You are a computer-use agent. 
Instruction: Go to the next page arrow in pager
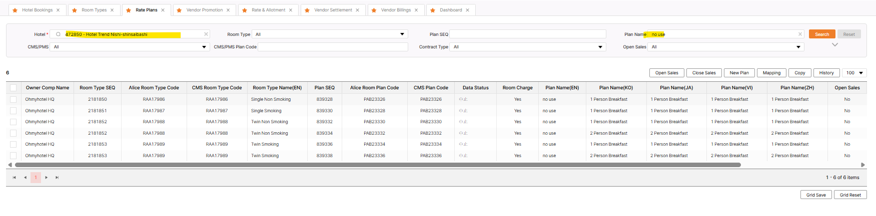tap(47, 178)
